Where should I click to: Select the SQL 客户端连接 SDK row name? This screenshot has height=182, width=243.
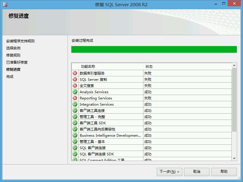97,154
